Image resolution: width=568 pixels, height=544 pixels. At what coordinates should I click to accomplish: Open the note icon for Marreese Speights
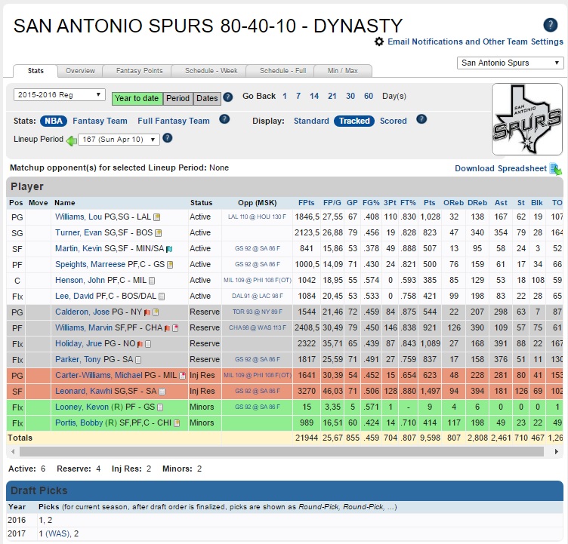[170, 265]
